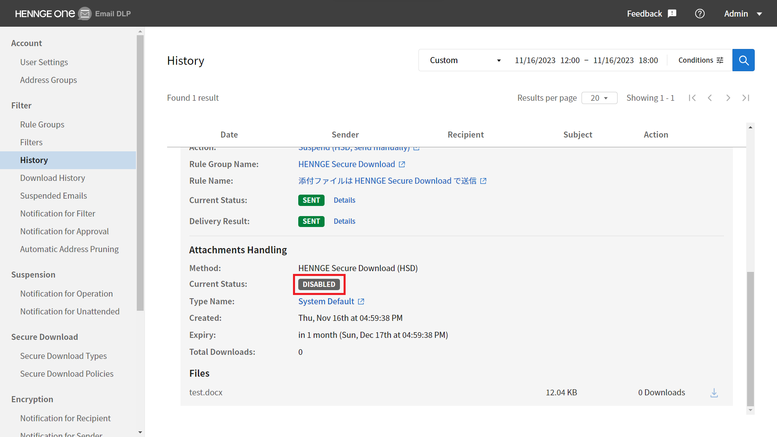777x437 pixels.
Task: Go to previous results page arrow
Action: pos(710,98)
